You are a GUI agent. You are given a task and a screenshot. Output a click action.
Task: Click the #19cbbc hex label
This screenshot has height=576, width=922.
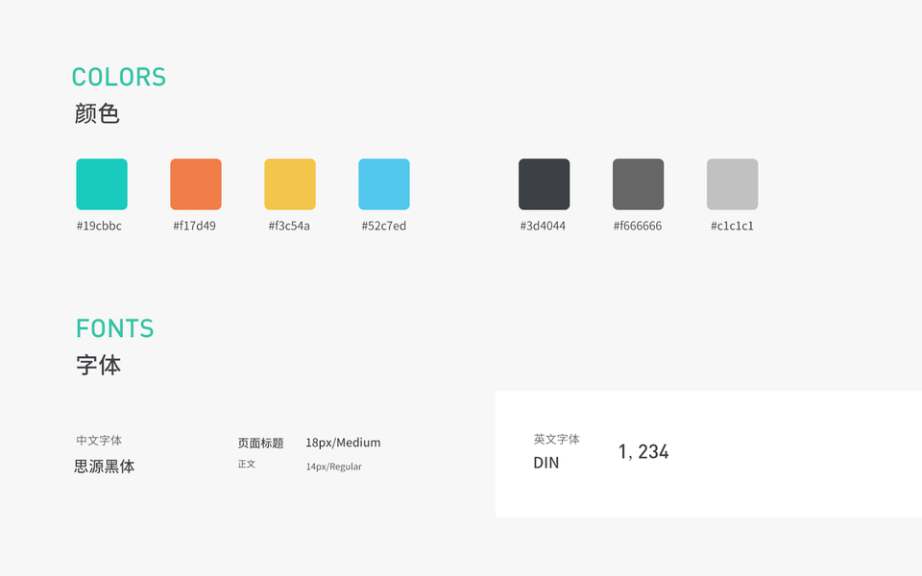pyautogui.click(x=99, y=226)
